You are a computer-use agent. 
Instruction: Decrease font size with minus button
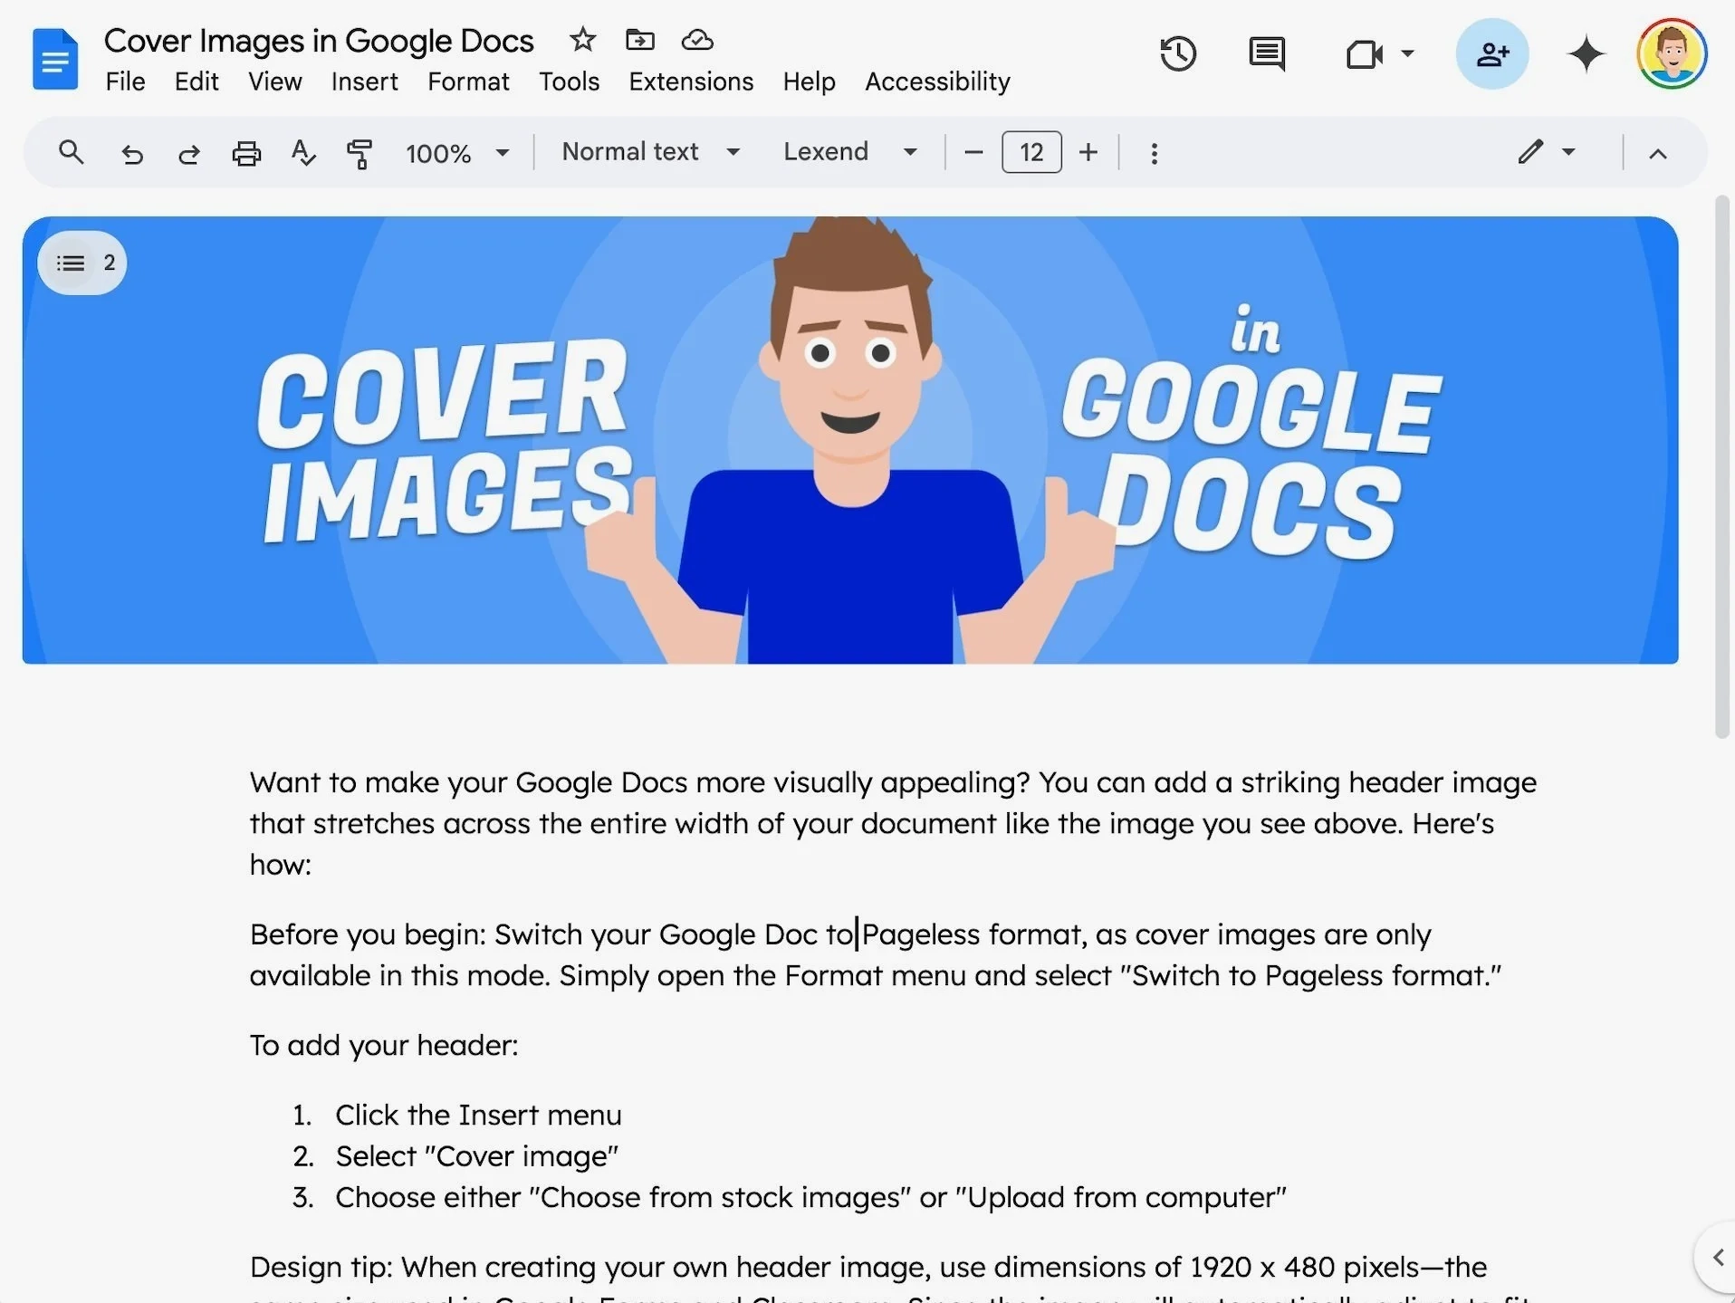973,152
